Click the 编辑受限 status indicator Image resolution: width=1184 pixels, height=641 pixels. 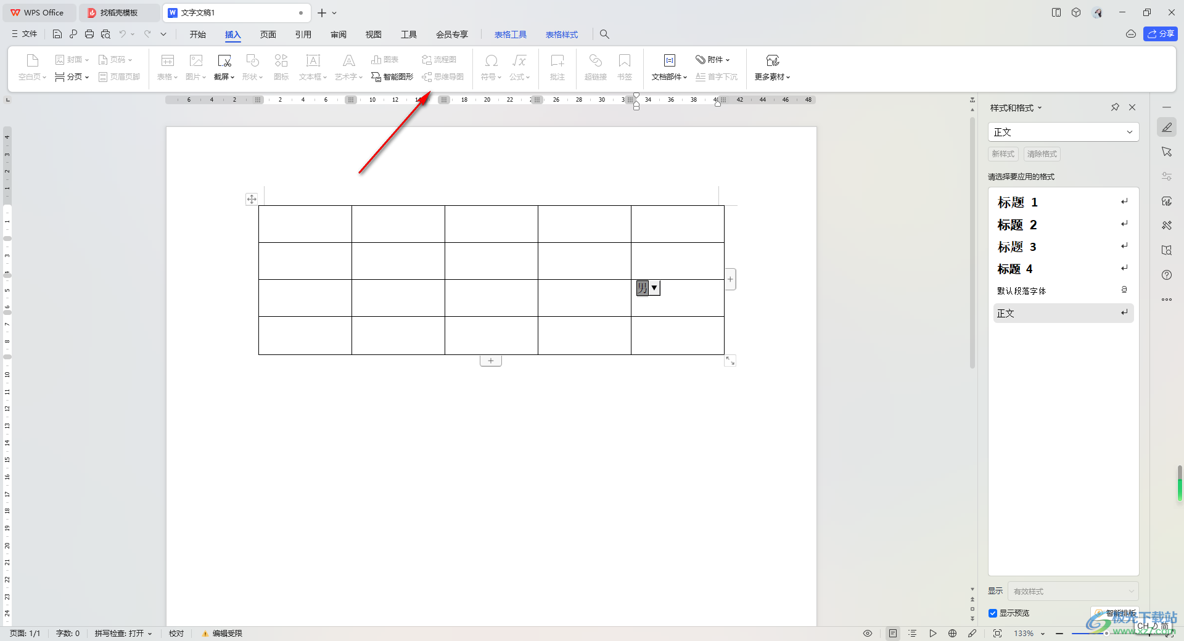(x=222, y=634)
